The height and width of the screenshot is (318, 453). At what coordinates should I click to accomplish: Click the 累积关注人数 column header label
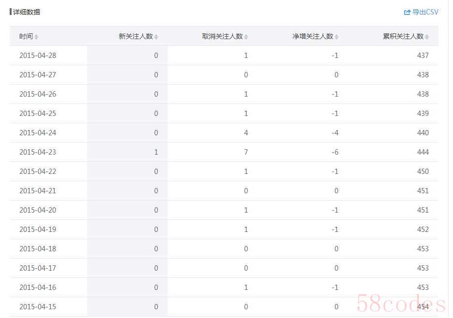(x=403, y=36)
